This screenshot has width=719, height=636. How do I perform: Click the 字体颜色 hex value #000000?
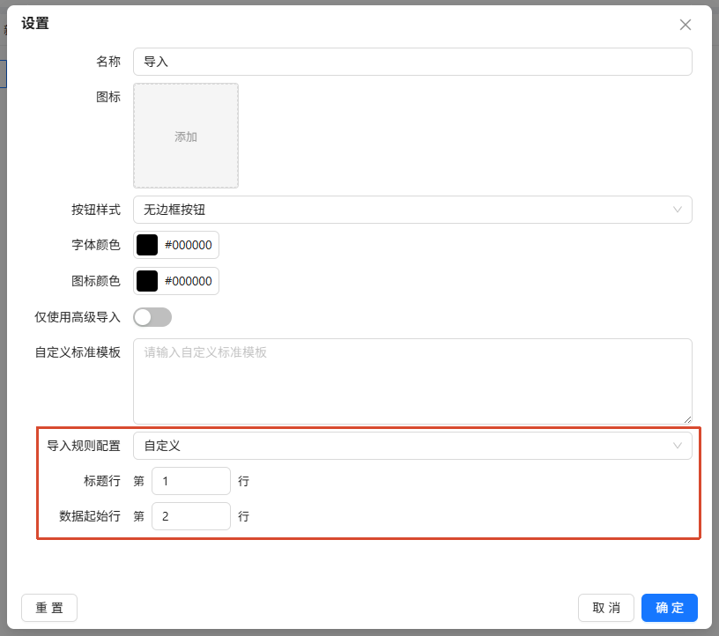[x=189, y=245]
